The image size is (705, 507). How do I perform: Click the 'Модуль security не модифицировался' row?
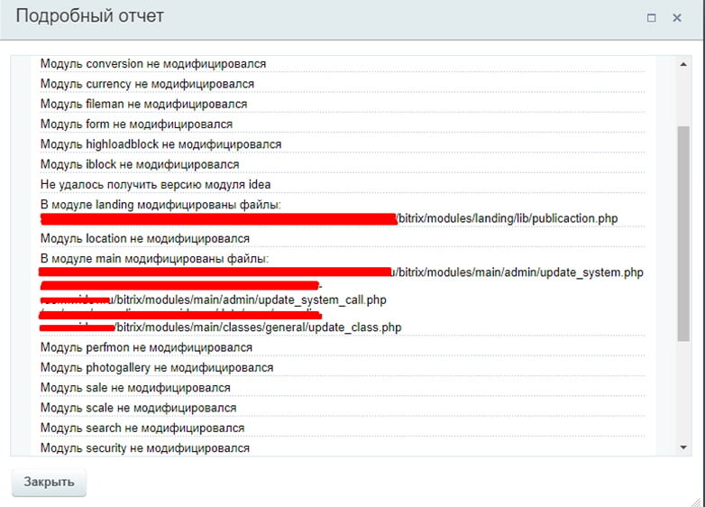tap(144, 447)
